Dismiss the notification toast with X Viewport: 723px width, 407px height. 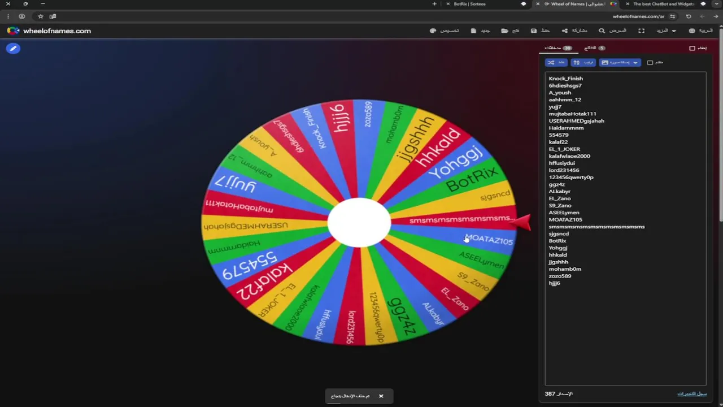(381, 396)
